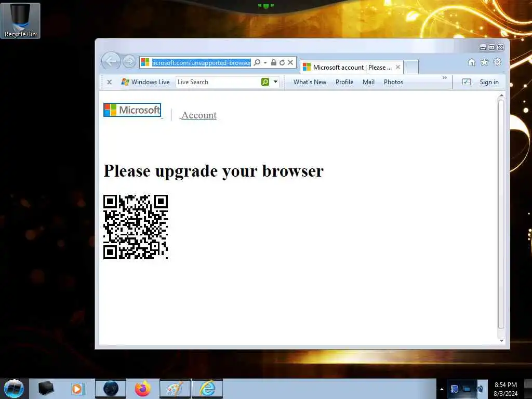Open a new blank tab
Screen dimensions: 532x399
[411, 67]
